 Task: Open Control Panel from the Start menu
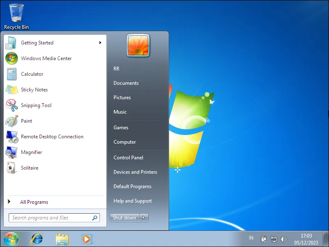click(128, 157)
